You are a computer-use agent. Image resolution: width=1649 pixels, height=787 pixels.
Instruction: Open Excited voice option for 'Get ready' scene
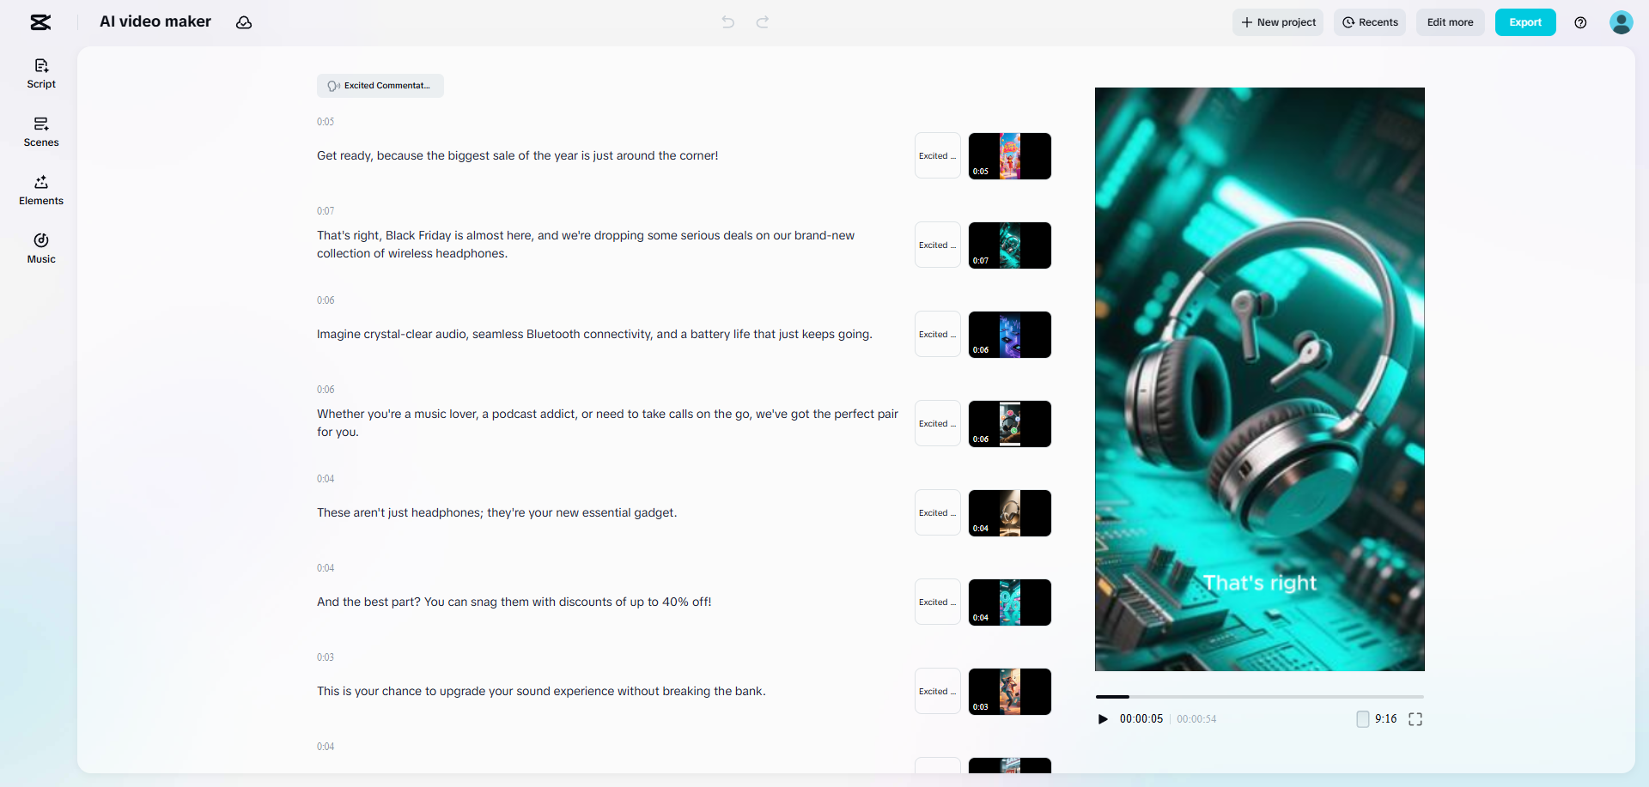[x=938, y=156]
